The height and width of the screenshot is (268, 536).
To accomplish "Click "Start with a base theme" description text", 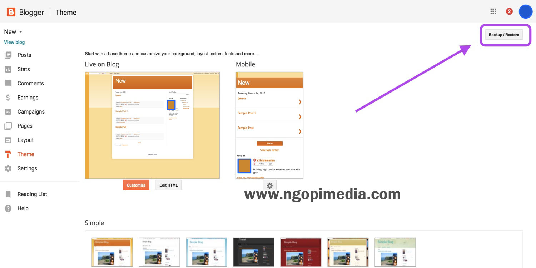I will (x=171, y=54).
